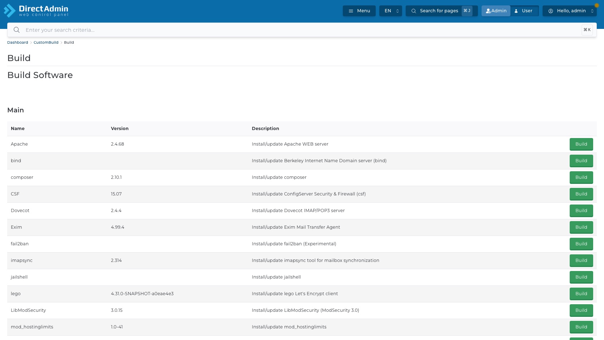This screenshot has height=340, width=604.
Task: Click the ⌘K shortcut badge
Action: coord(587,30)
